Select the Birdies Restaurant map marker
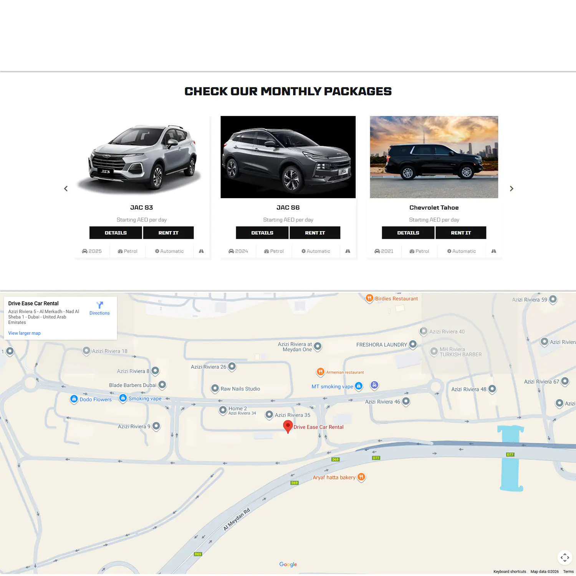 pyautogui.click(x=369, y=298)
